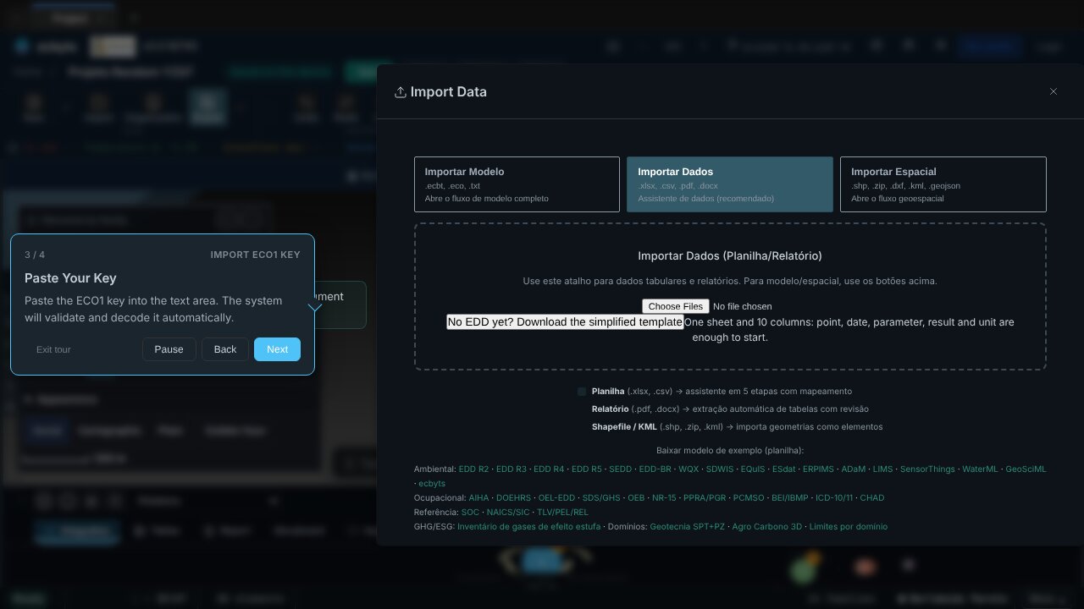Open the WQX template link

689,469
